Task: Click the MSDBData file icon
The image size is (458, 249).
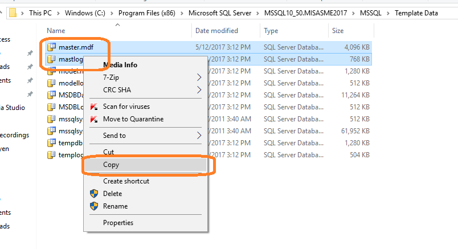Action: point(51,95)
